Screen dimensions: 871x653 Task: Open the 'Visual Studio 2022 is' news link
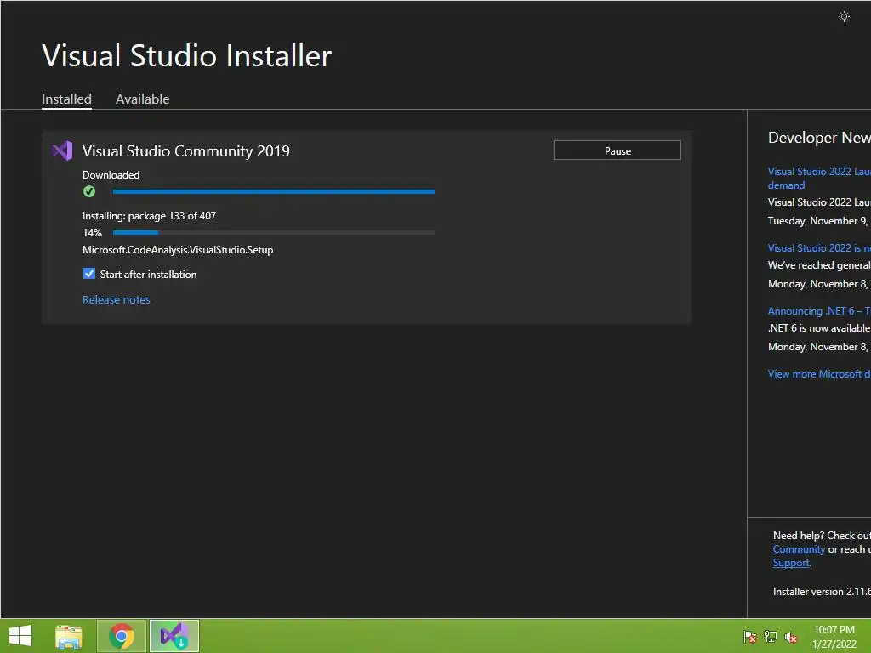819,248
